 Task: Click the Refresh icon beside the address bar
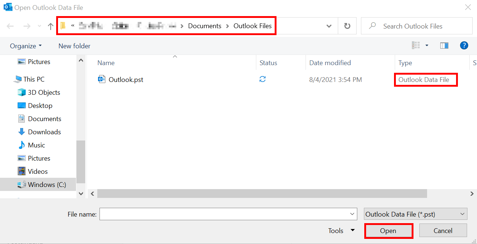tap(347, 26)
